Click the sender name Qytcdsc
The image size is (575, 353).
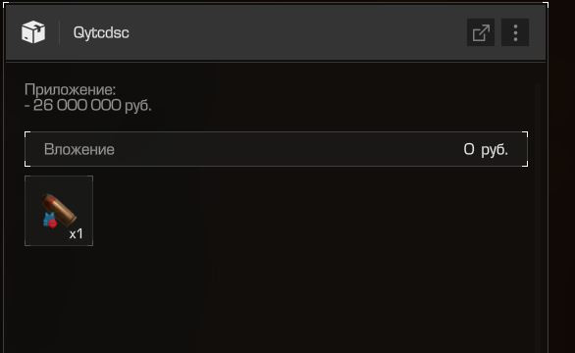click(x=101, y=32)
